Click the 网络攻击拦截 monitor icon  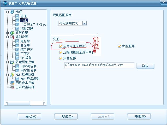(12, 83)
